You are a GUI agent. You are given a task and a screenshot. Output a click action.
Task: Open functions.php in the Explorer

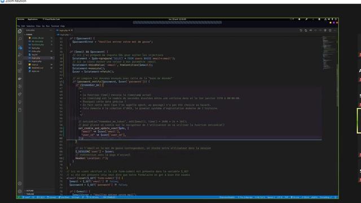point(38,45)
